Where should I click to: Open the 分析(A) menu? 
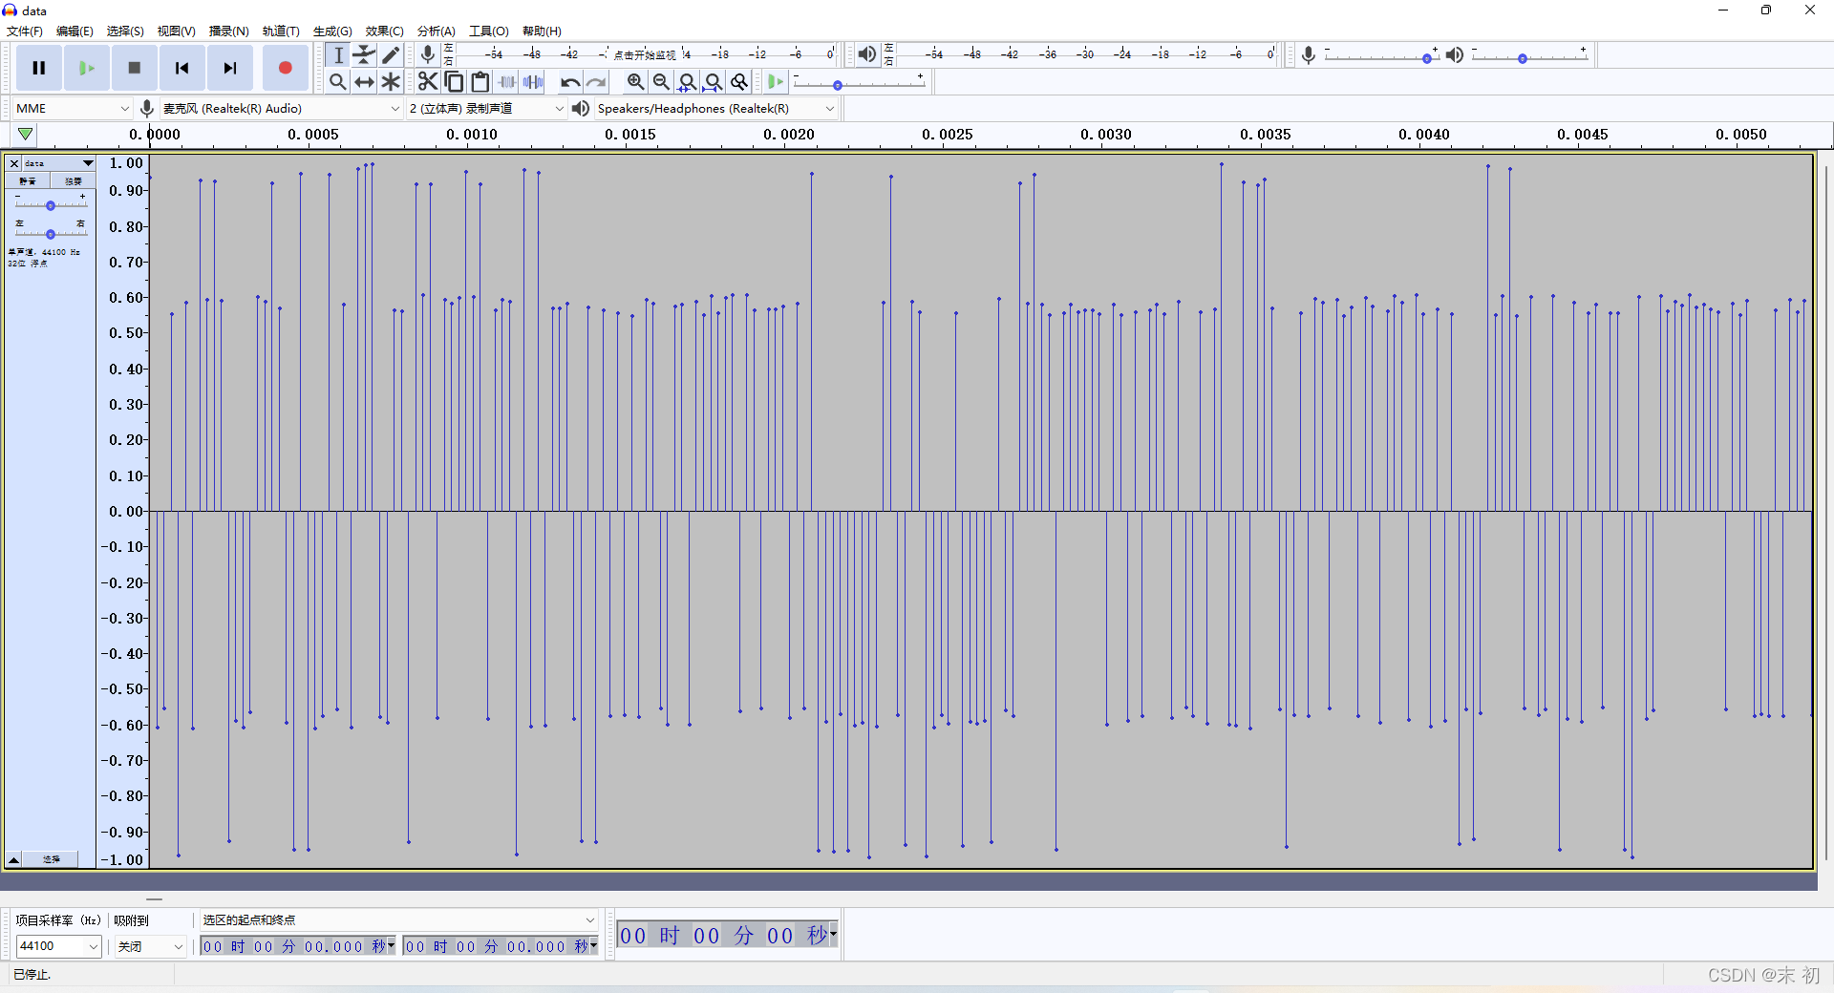pyautogui.click(x=436, y=32)
